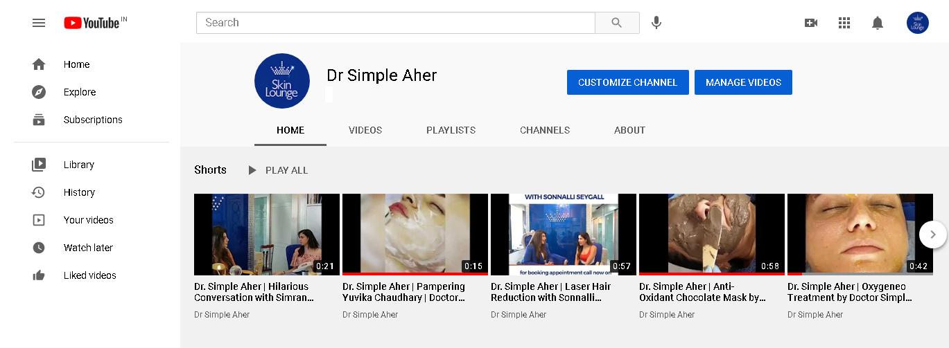Click the Oxygeneo Treatment video title
The height and width of the screenshot is (348, 949).
(850, 292)
